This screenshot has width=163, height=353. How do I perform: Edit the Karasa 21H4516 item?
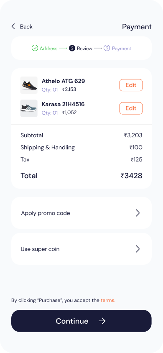pyautogui.click(x=131, y=108)
